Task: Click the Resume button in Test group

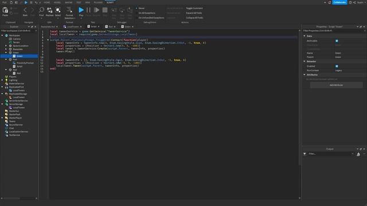Action: [96, 10]
